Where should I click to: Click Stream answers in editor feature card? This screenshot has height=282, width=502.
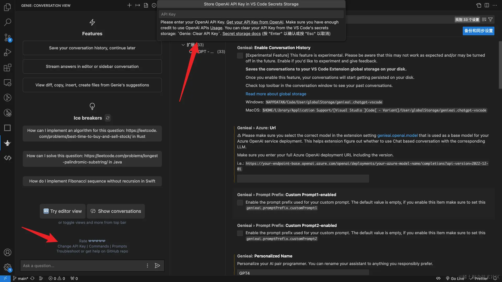pos(92,66)
